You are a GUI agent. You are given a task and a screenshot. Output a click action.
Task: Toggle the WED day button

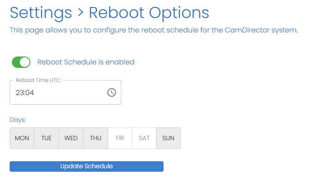click(x=71, y=138)
